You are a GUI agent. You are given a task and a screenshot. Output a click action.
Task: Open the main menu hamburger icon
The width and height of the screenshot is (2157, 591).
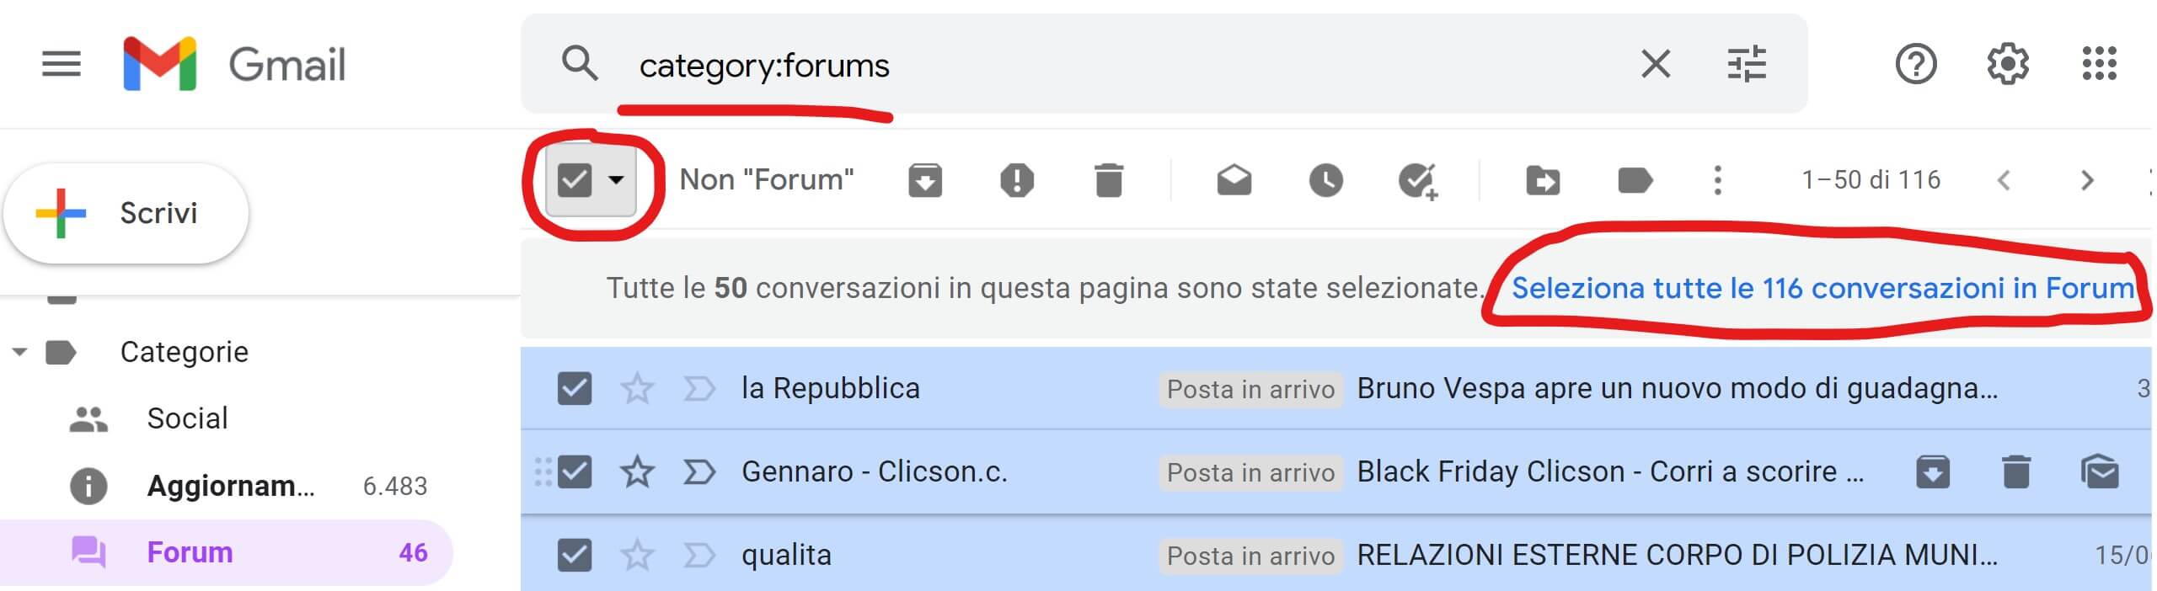tap(62, 64)
